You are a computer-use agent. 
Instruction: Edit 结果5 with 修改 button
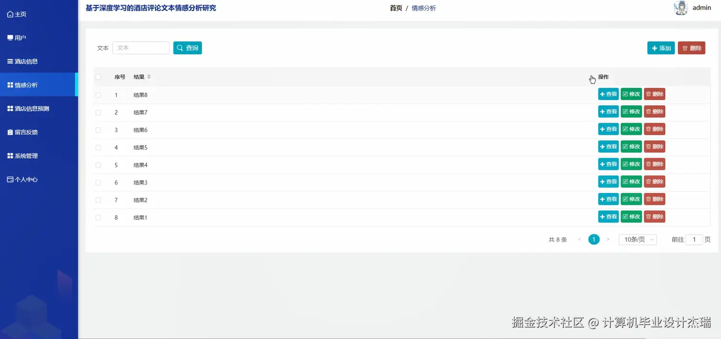click(631, 146)
